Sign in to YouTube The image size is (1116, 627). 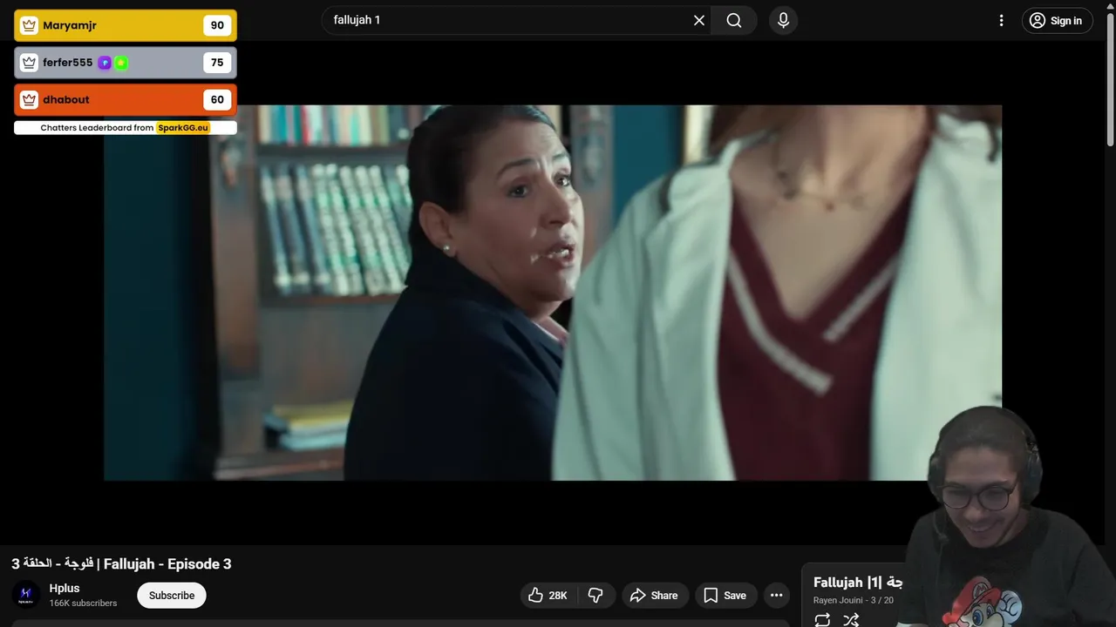click(x=1057, y=21)
